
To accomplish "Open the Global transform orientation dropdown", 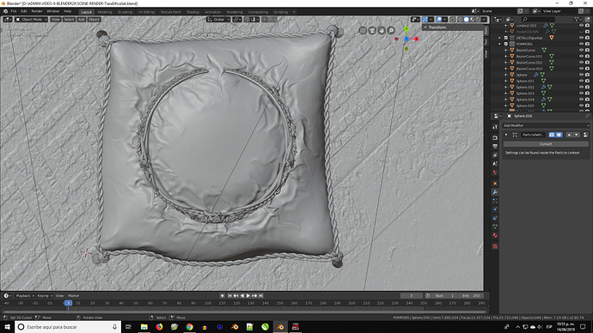I will [x=218, y=19].
